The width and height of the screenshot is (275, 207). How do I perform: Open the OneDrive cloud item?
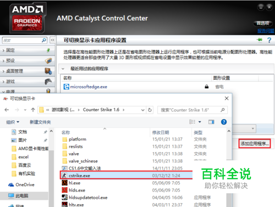[21, 184]
